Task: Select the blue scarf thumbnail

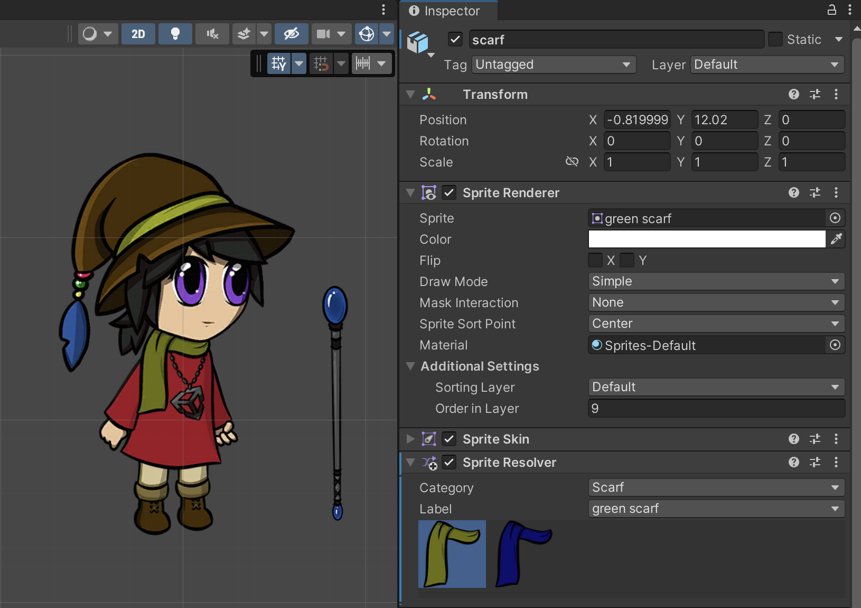Action: coord(523,554)
